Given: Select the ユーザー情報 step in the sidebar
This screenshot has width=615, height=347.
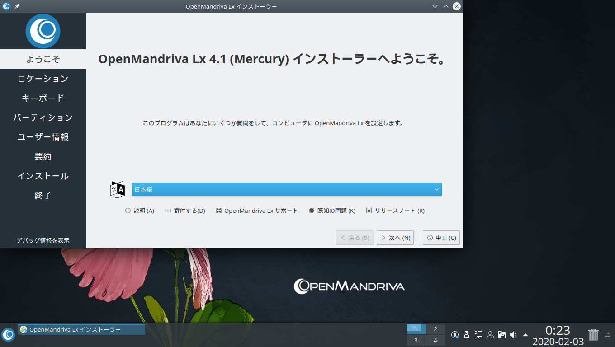Looking at the screenshot, I should pyautogui.click(x=43, y=137).
